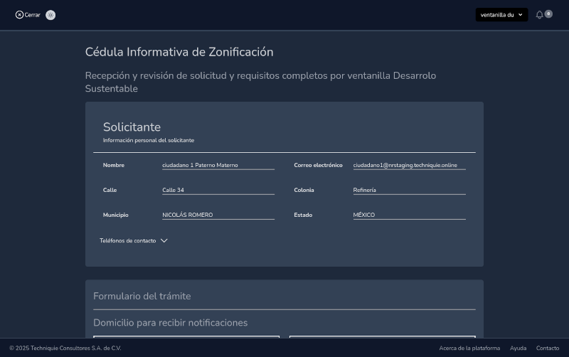Click the Colonia field showing Refinería

pyautogui.click(x=409, y=190)
